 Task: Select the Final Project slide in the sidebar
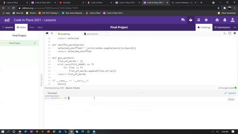(x=19, y=43)
